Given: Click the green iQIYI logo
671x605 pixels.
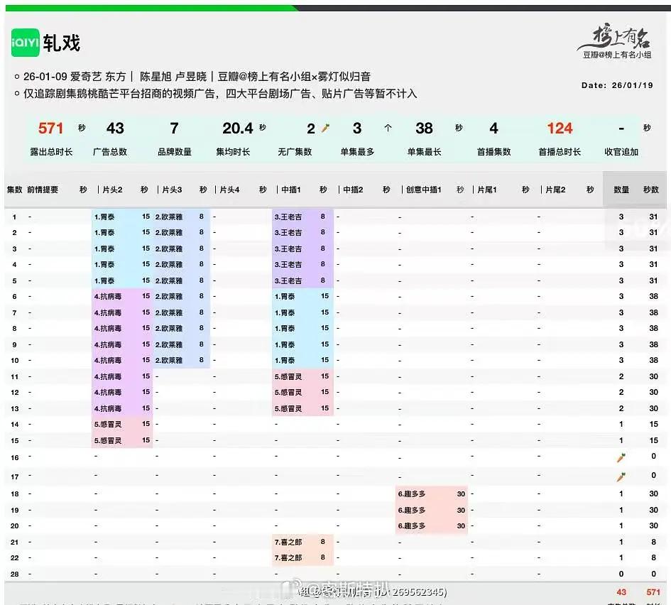Looking at the screenshot, I should 25,43.
